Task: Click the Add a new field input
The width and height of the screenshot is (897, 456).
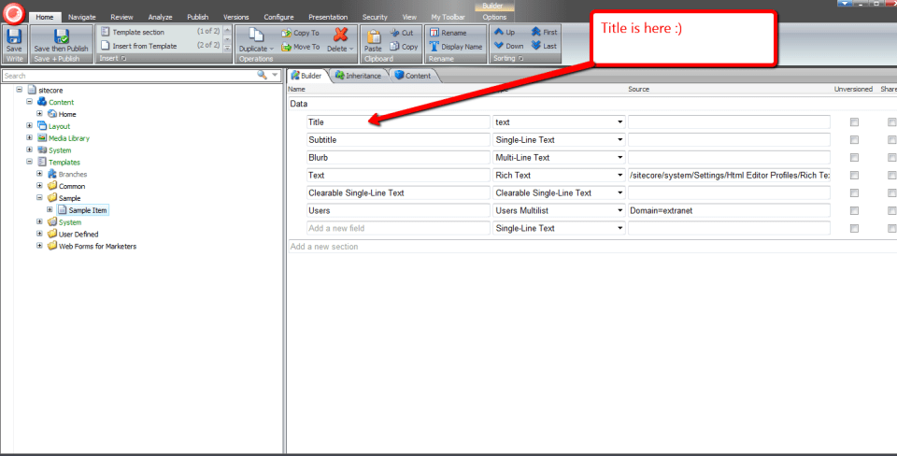Action: coord(397,228)
